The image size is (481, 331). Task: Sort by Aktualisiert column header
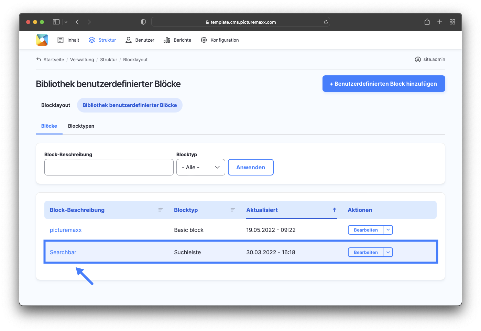[262, 210]
